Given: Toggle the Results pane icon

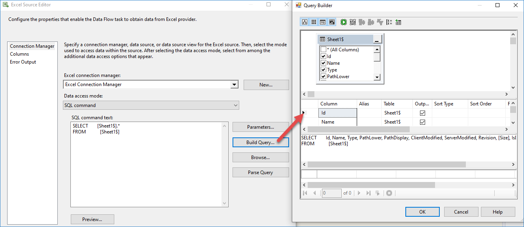Looking at the screenshot, I should click(x=332, y=22).
